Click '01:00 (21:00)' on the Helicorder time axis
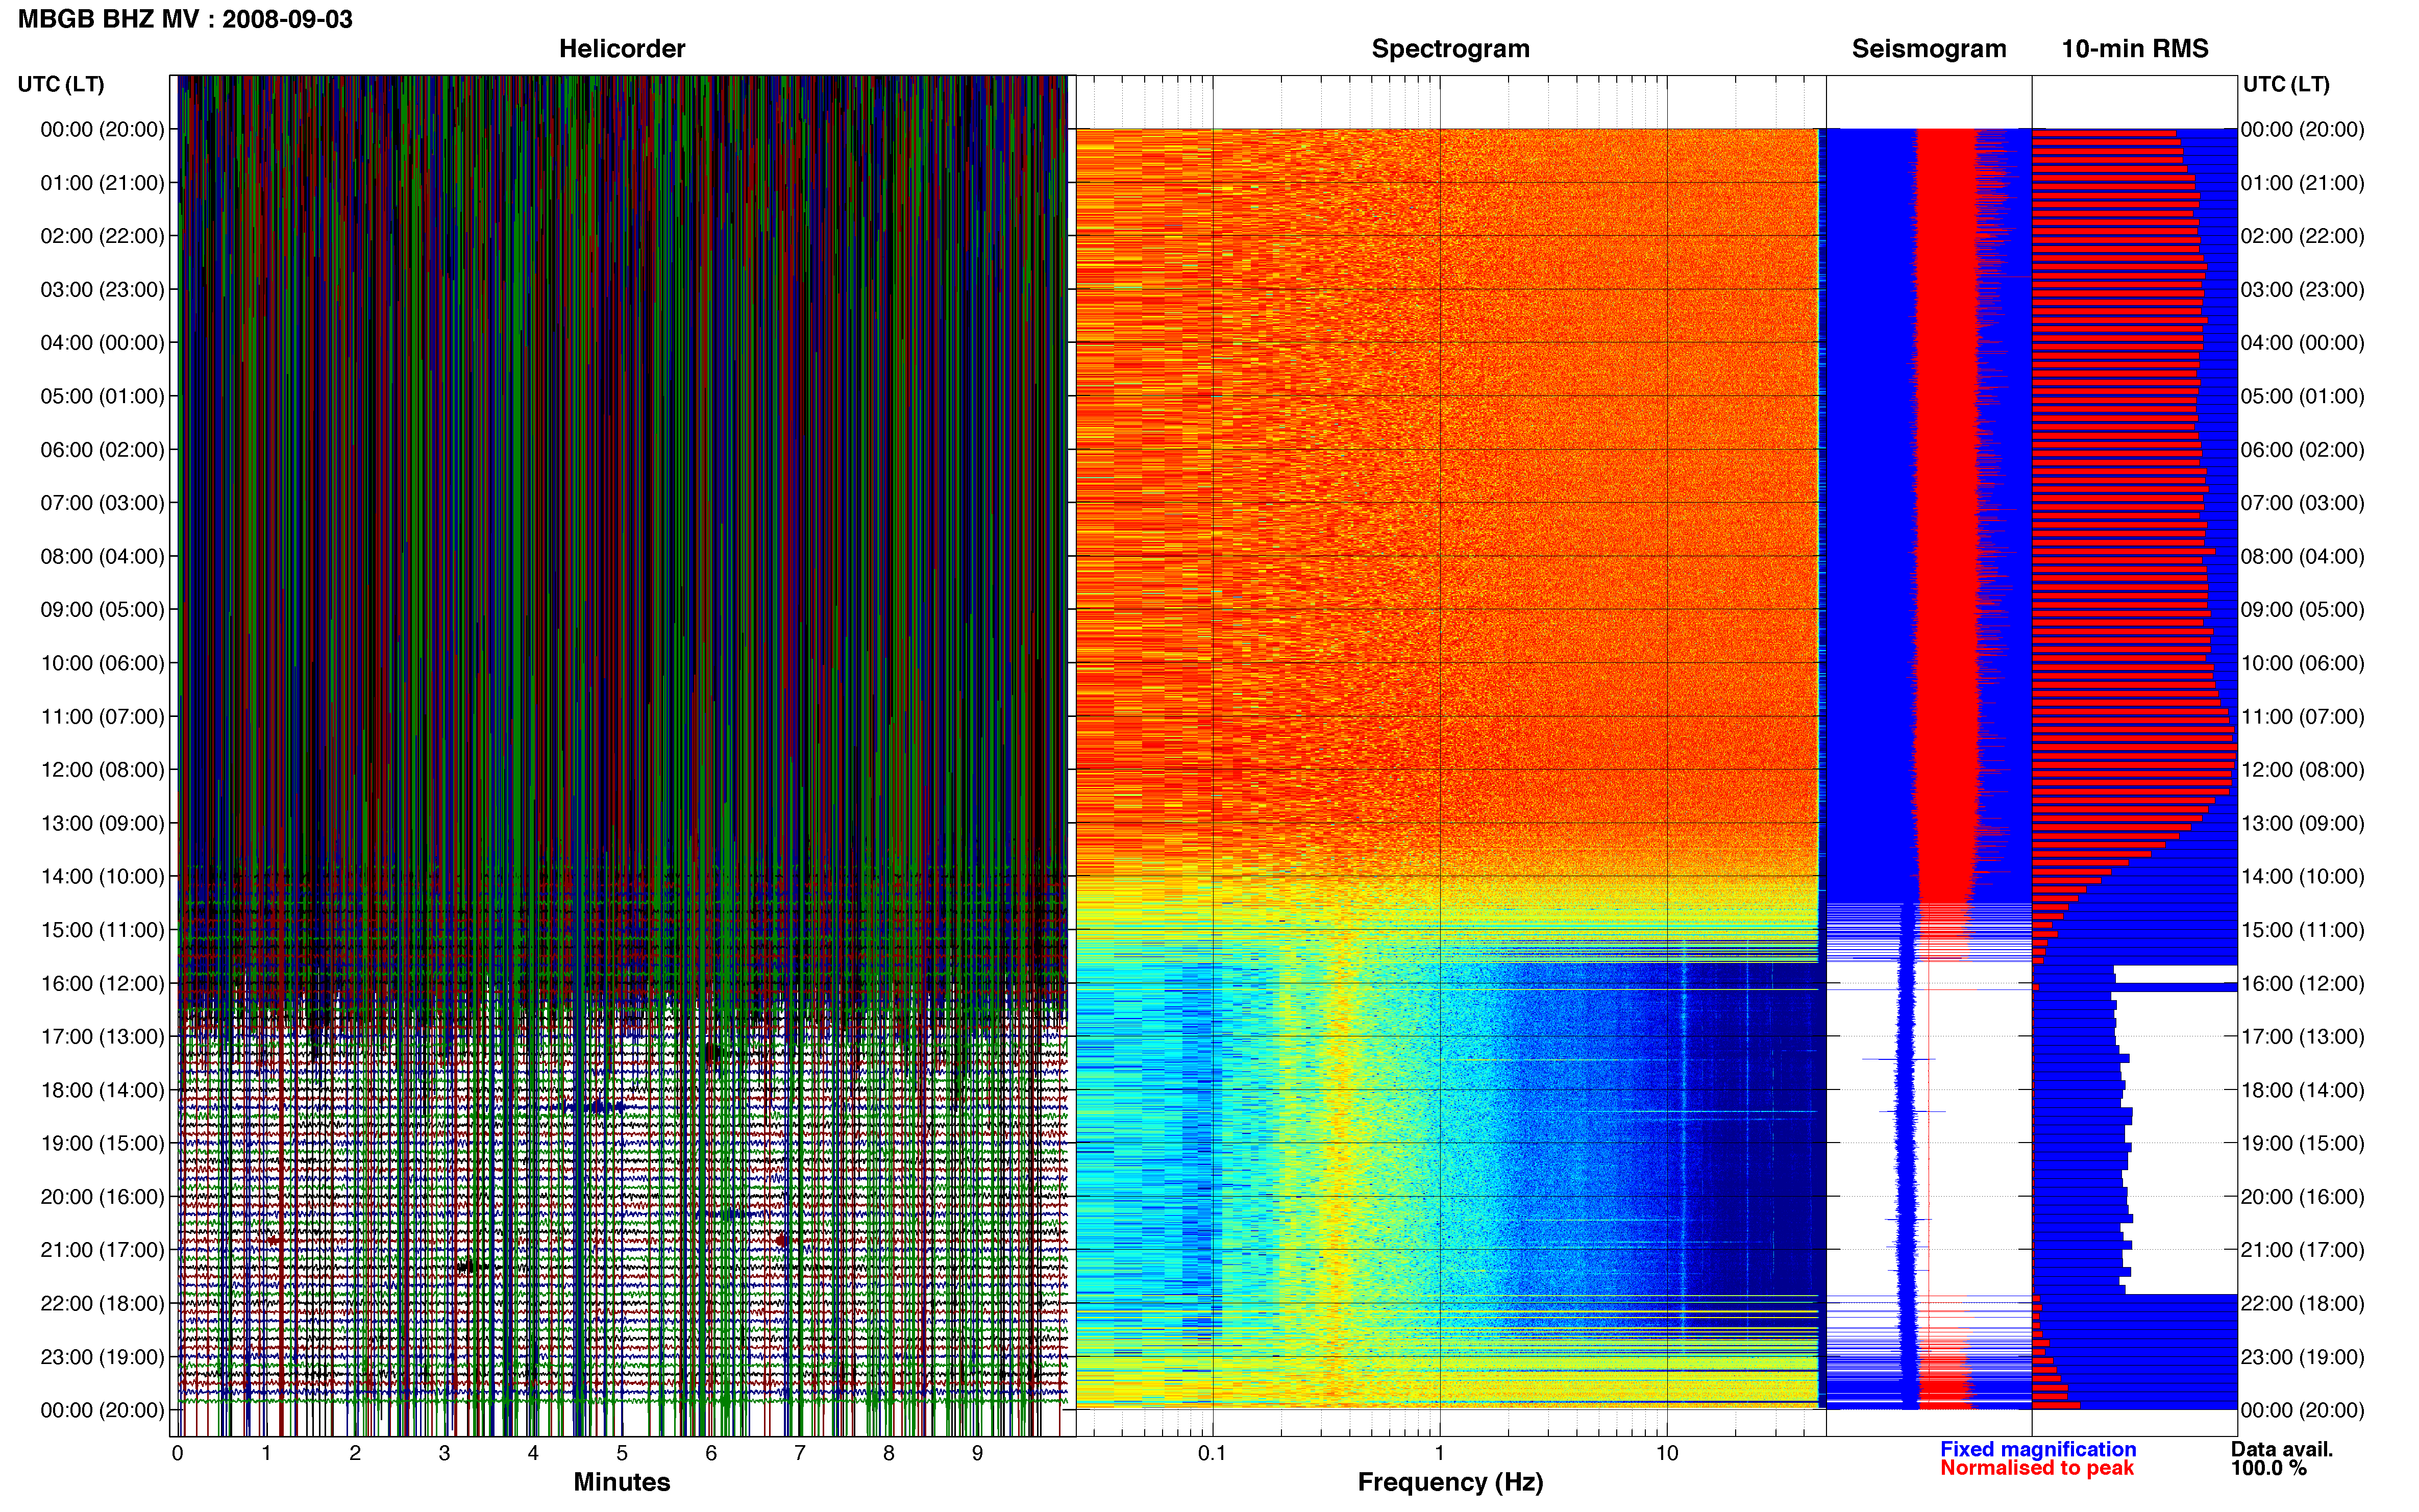Screen dimensions: 2419x1512 [x=102, y=183]
